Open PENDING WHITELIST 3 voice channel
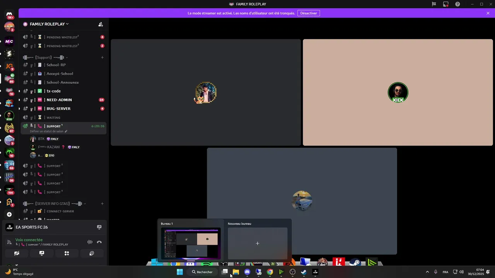 [x=64, y=46]
